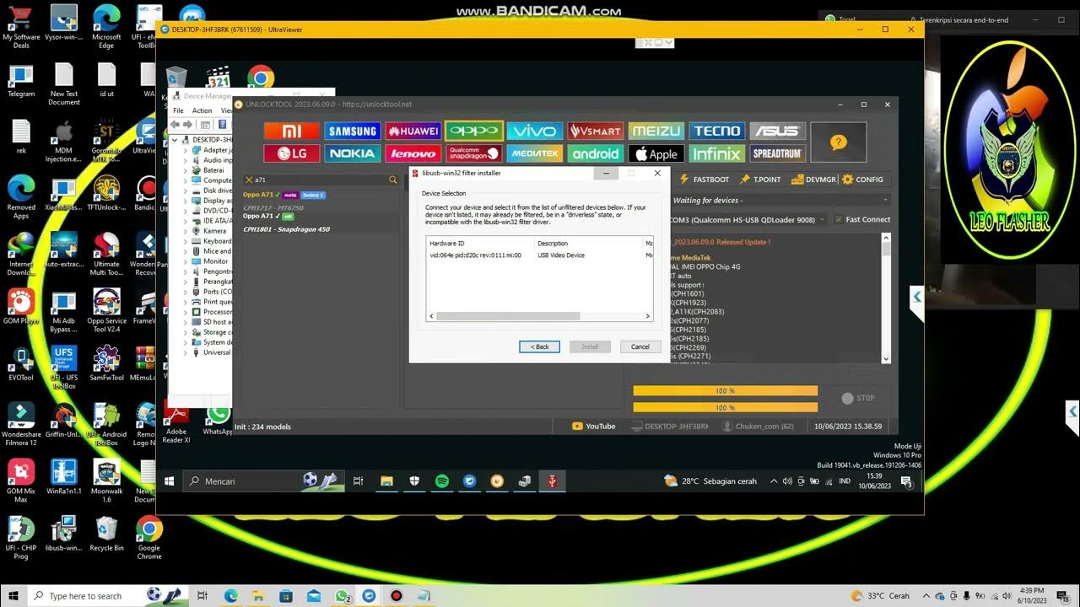Open the YouTube link in status bar
Image resolution: width=1080 pixels, height=607 pixels.
point(594,427)
